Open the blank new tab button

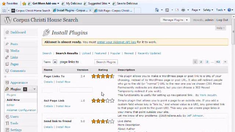click(137, 11)
